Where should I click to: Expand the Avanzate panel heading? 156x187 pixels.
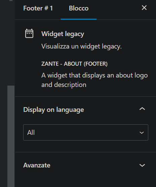(85, 165)
